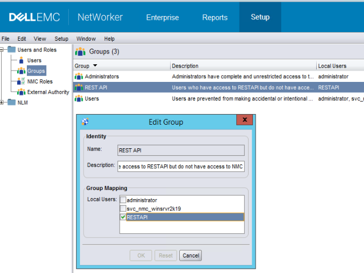Select administrator label in Group Mapping list

tap(142, 200)
